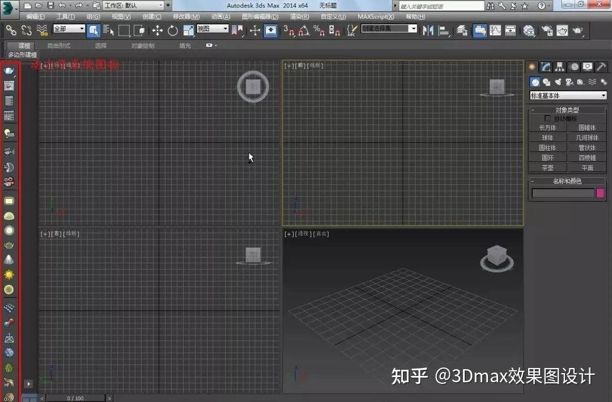Screen dimensions: 612x402
Task: Click the keyword search box in title bar
Action: point(441,6)
